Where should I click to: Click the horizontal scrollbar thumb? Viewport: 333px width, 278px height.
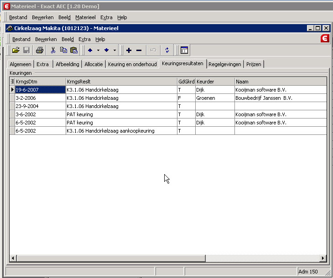pyautogui.click(x=111, y=258)
